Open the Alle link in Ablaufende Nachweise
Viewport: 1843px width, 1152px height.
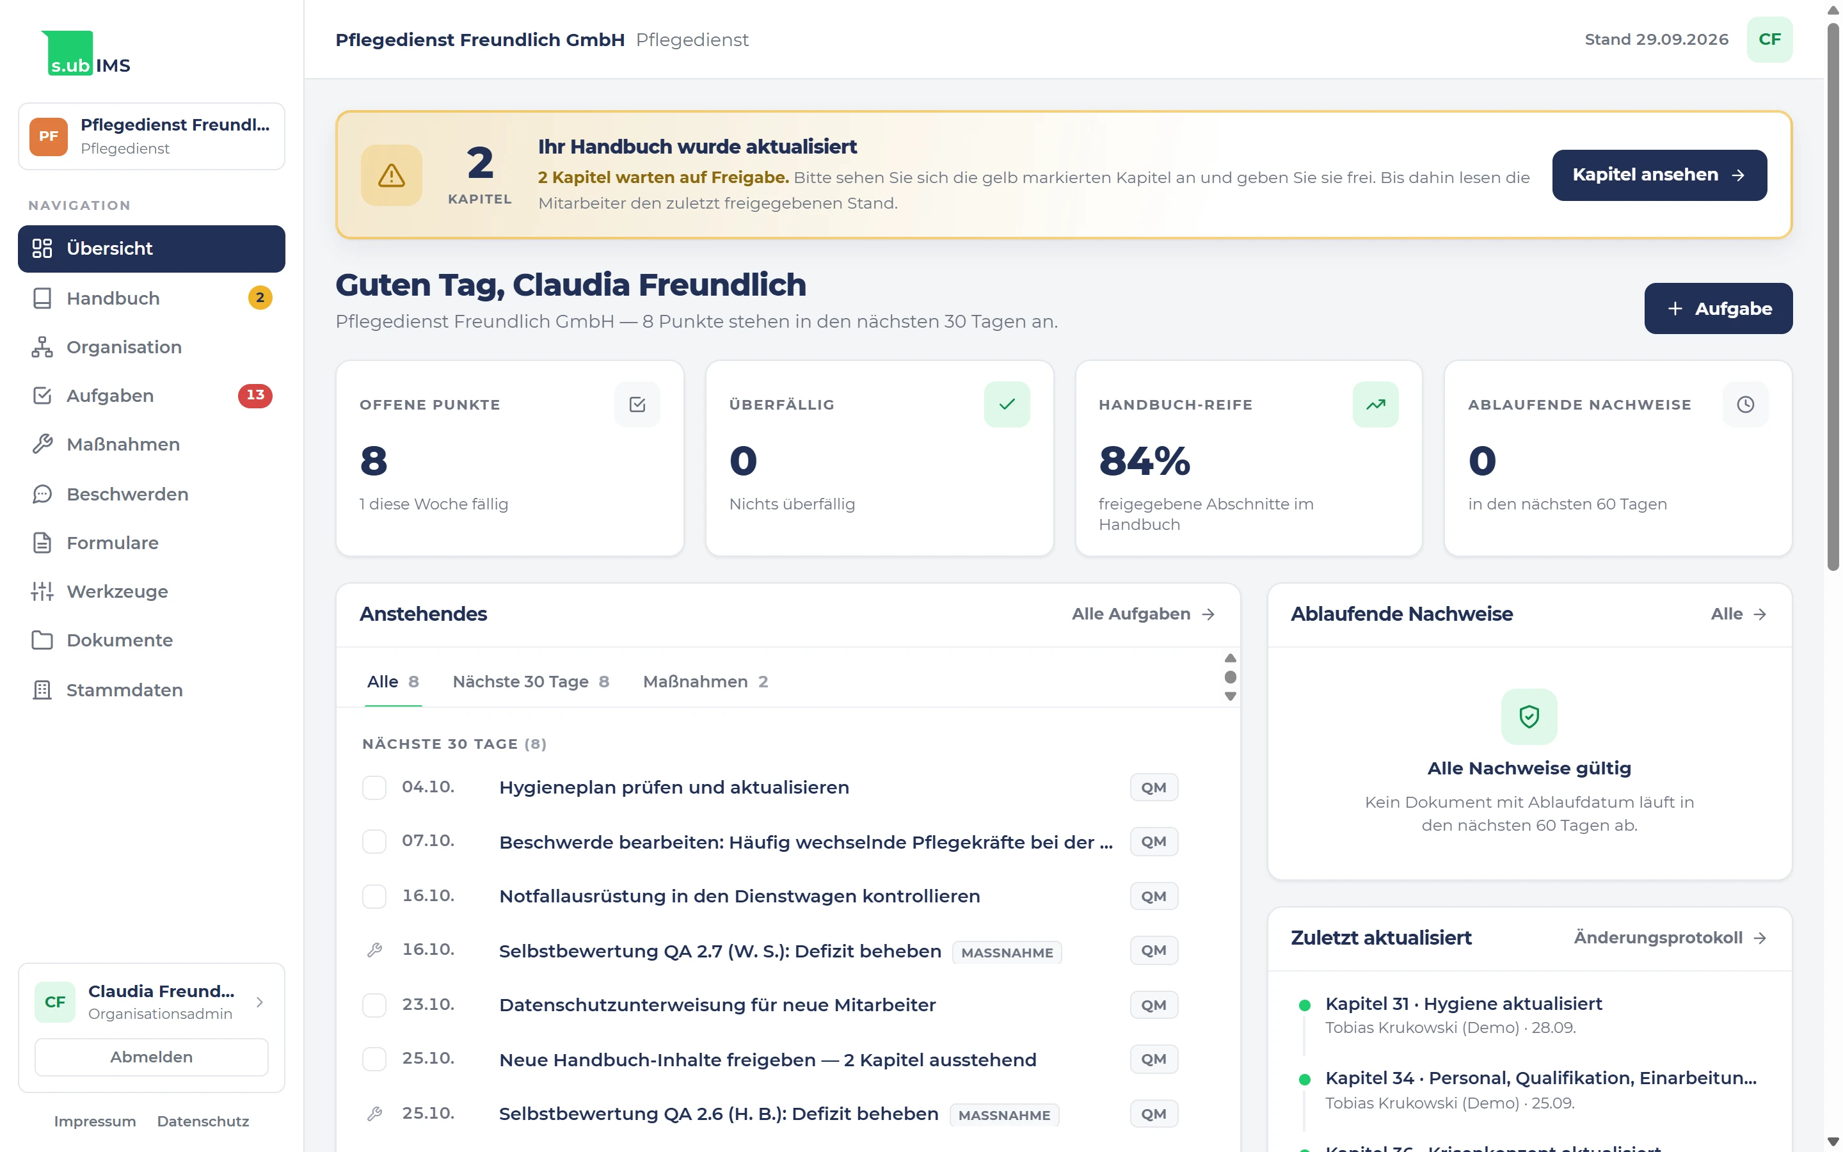point(1739,614)
